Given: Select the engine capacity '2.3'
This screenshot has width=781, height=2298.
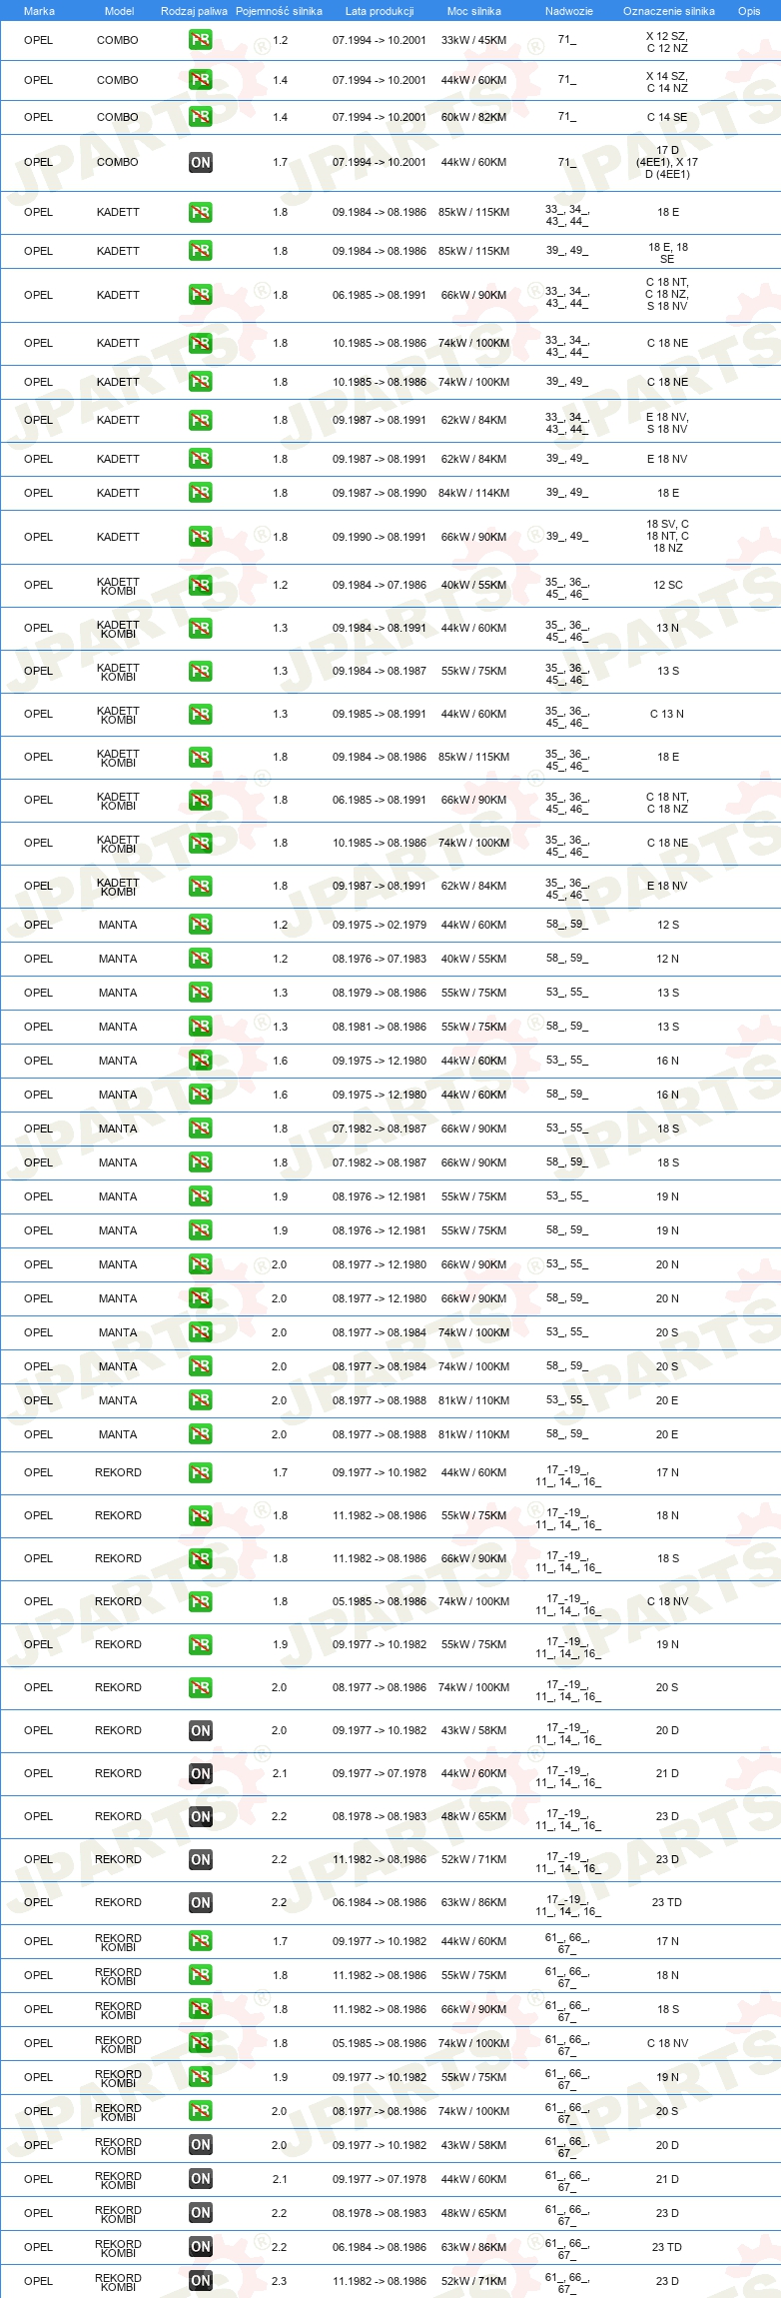Looking at the screenshot, I should (x=280, y=2281).
